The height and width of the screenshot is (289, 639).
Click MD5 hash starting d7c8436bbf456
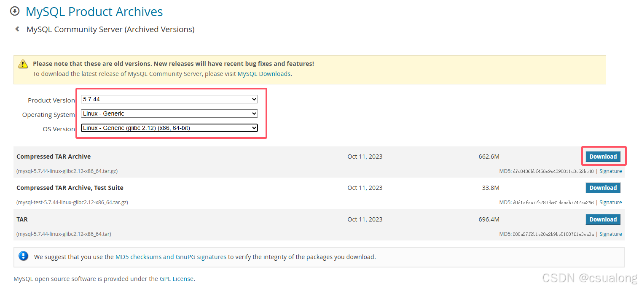553,171
